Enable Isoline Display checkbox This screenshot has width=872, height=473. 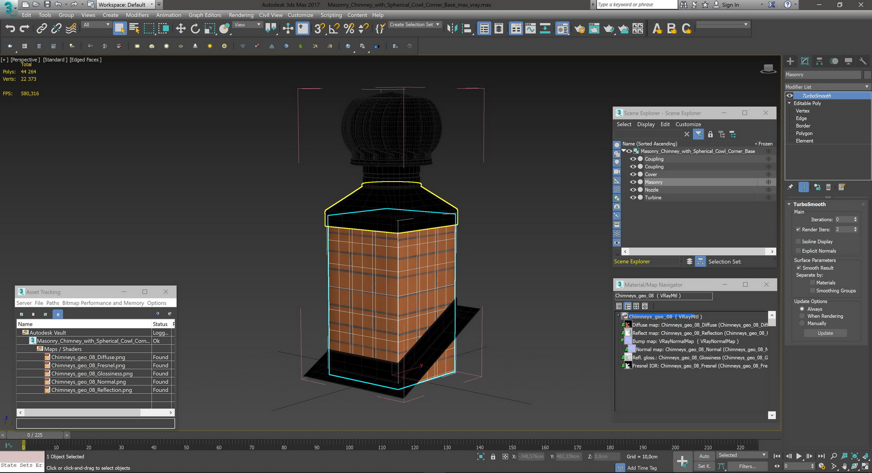(x=798, y=241)
